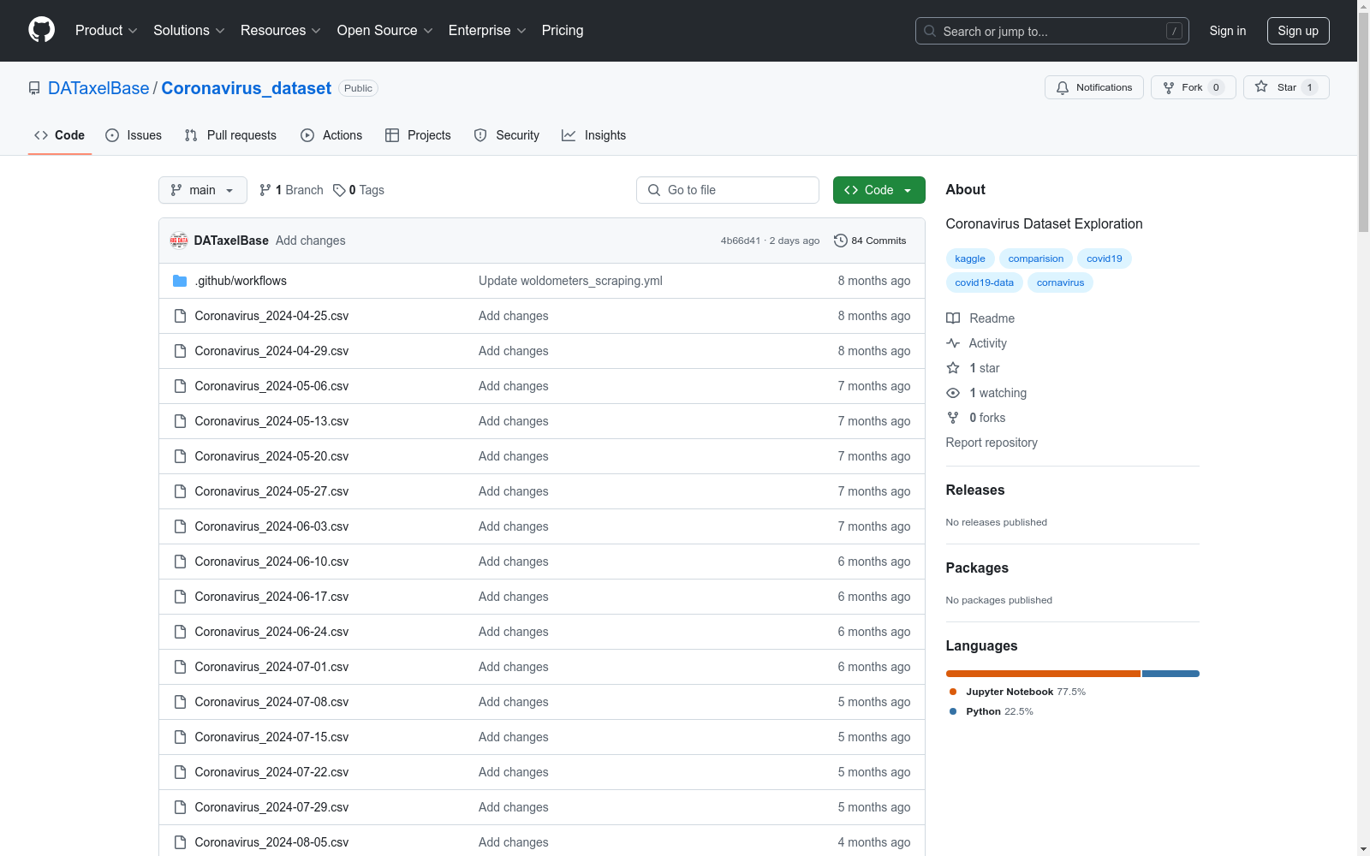Click the Security shield icon
Screen dimensions: 1370x856
(x=480, y=135)
